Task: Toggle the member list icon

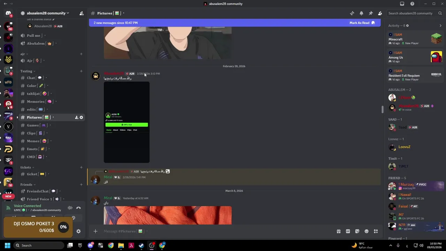Action: pos(380,13)
